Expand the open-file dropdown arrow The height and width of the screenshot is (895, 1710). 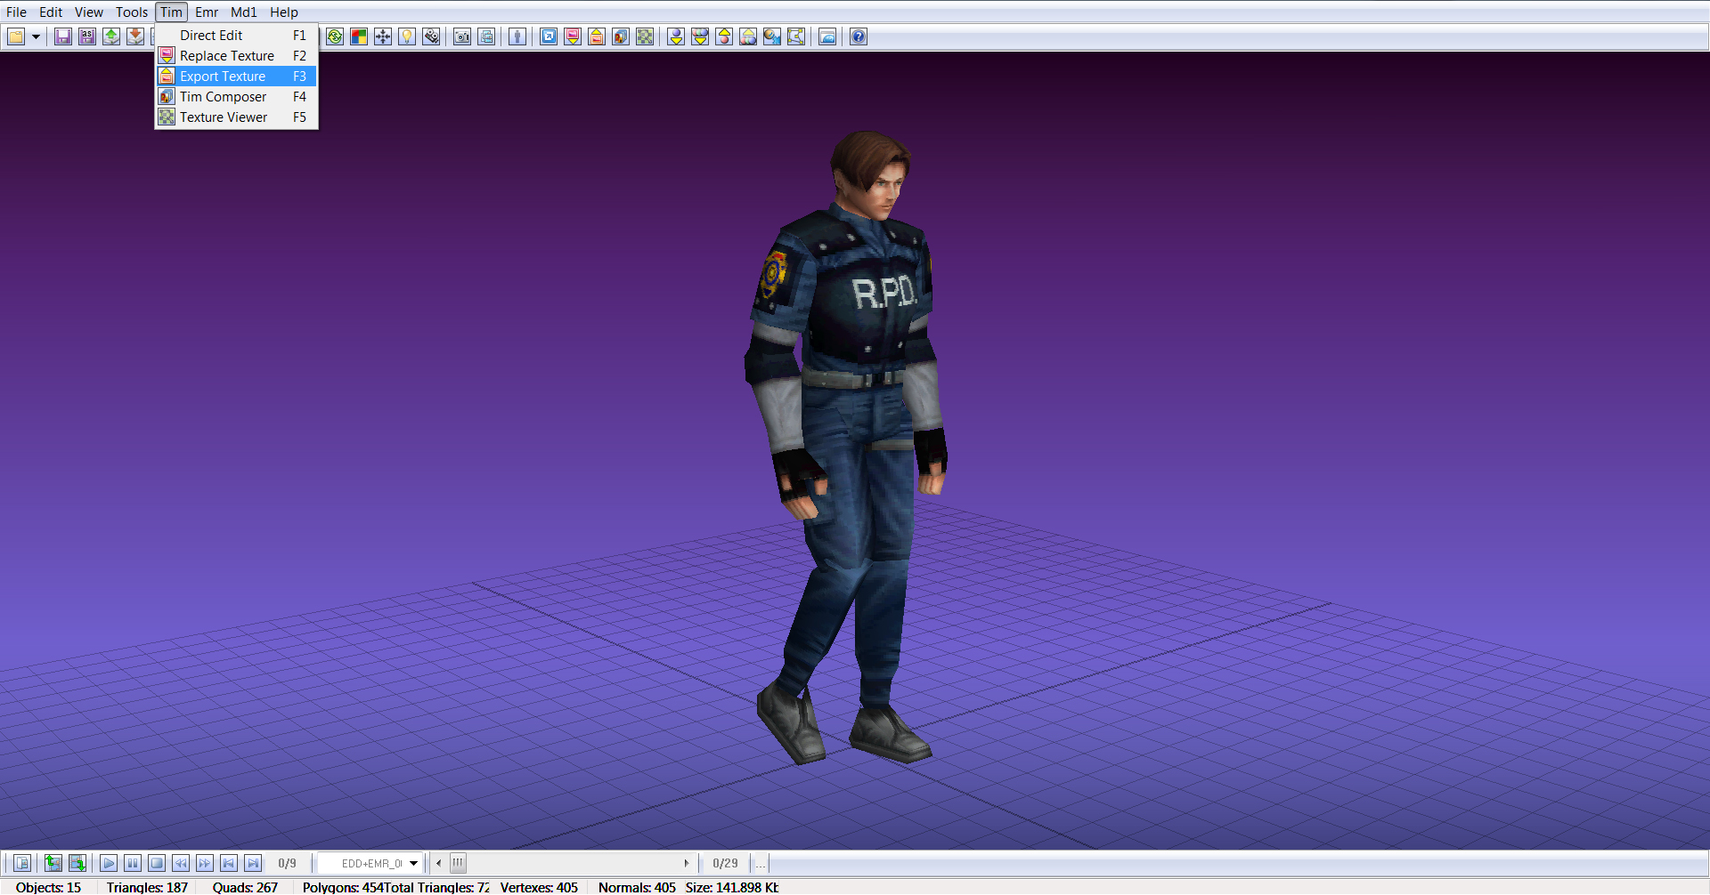point(37,36)
